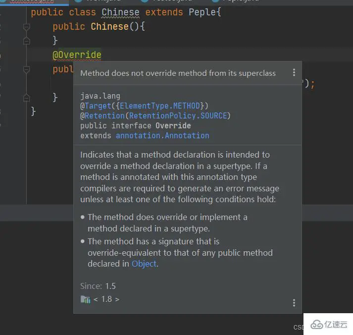This screenshot has height=335, width=353.
Task: Click the fold-end marker at the constructor's closing brace
Action: coord(27,41)
